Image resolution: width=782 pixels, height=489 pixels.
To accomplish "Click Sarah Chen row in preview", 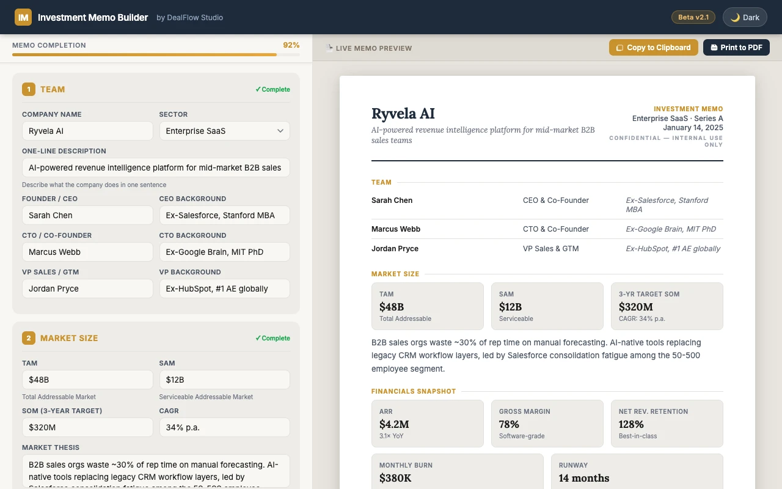I will [547, 205].
